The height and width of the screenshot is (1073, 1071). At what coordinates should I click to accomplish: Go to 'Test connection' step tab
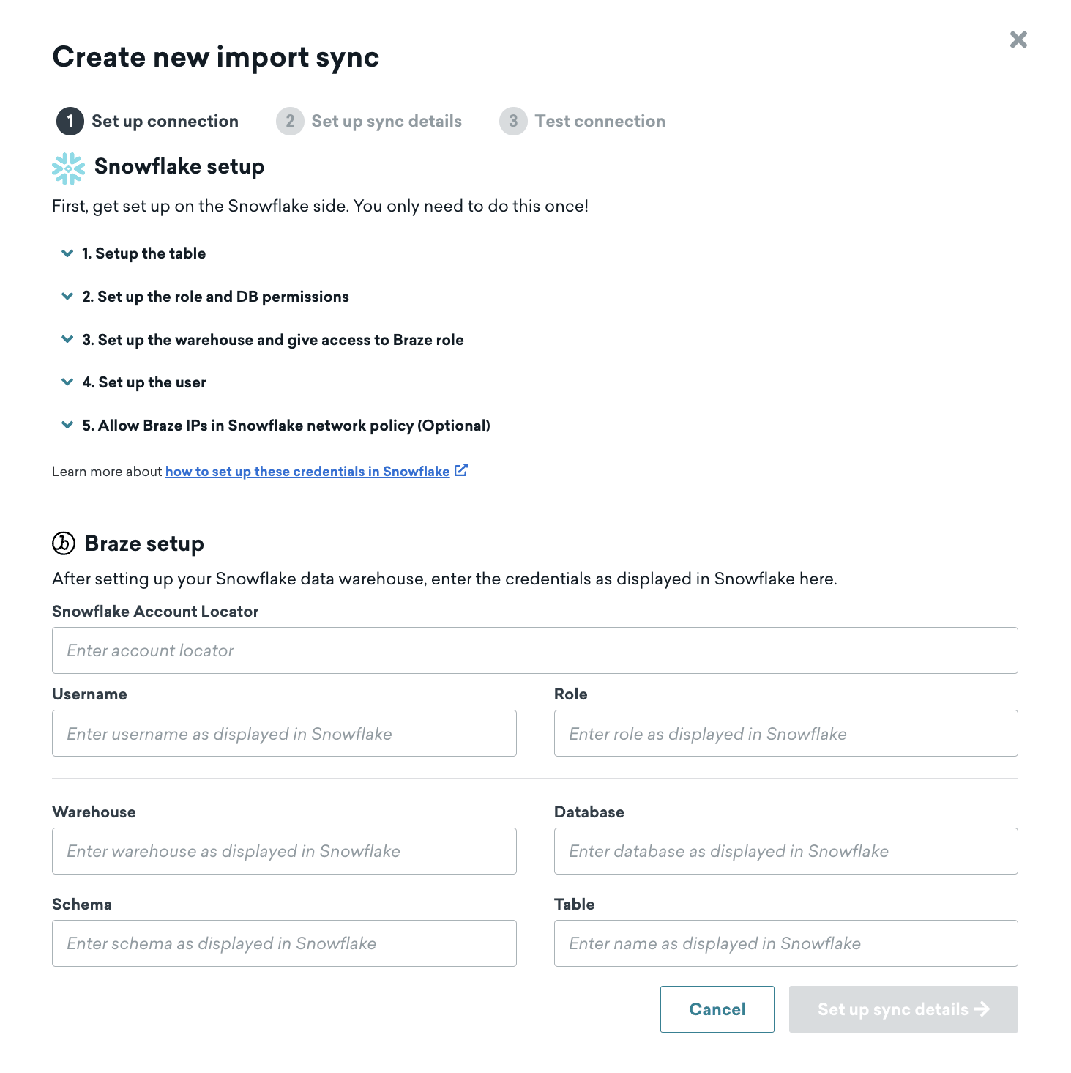(x=600, y=122)
